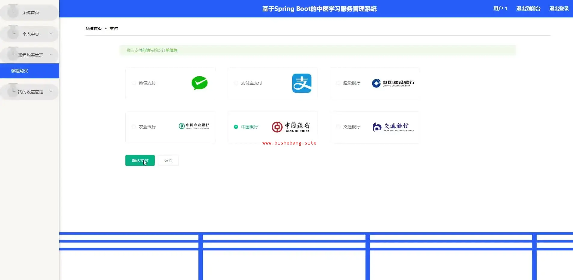Collapse the 课程购买管理 menu chevron

tap(51, 55)
